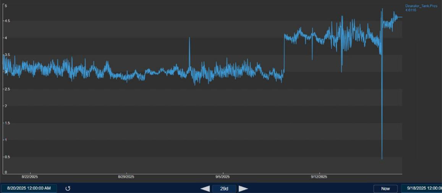Click the 2.5 y-axis tick label
Screen dimensions: 442x193
pos(7,89)
